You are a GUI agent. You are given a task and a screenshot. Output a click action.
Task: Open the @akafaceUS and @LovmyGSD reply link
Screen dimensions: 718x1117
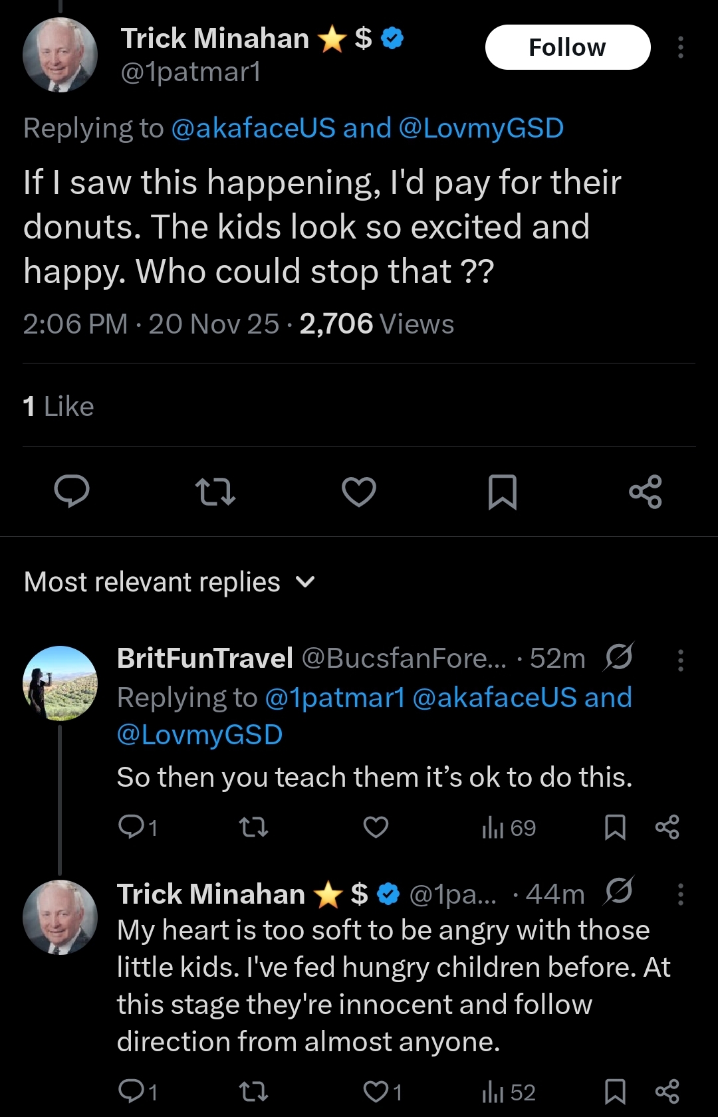(x=367, y=128)
